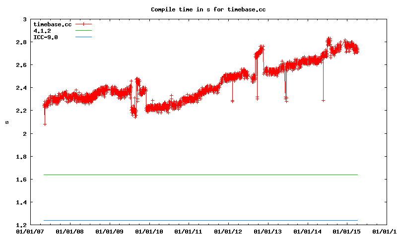Click the y-axis tick label 1.2
This screenshot has height=238, width=397.
pyautogui.click(x=22, y=225)
